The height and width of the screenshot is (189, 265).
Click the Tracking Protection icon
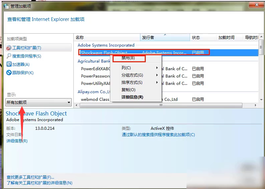tap(9, 73)
